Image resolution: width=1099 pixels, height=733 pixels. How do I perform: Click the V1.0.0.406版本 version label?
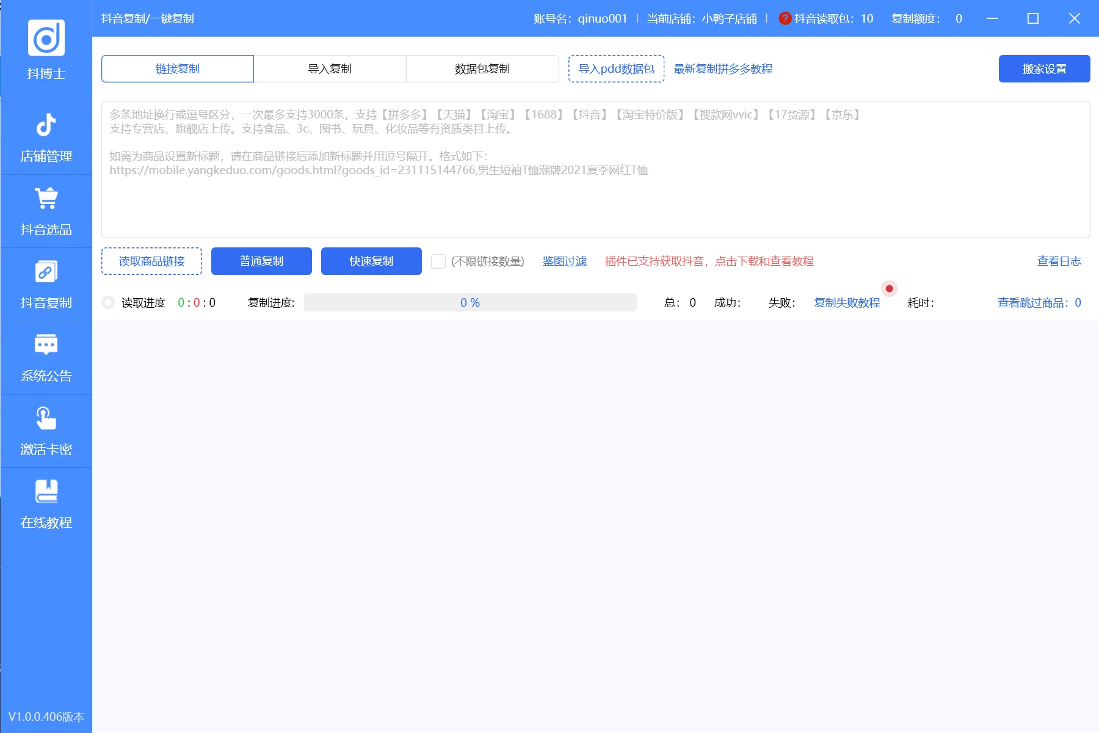click(46, 717)
